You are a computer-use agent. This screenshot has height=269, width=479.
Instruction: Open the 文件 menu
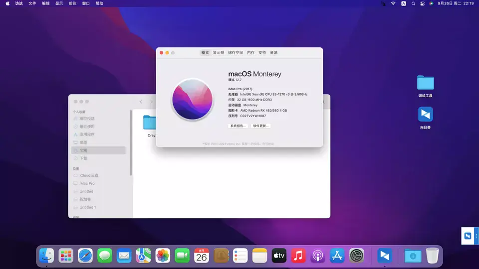[32, 3]
